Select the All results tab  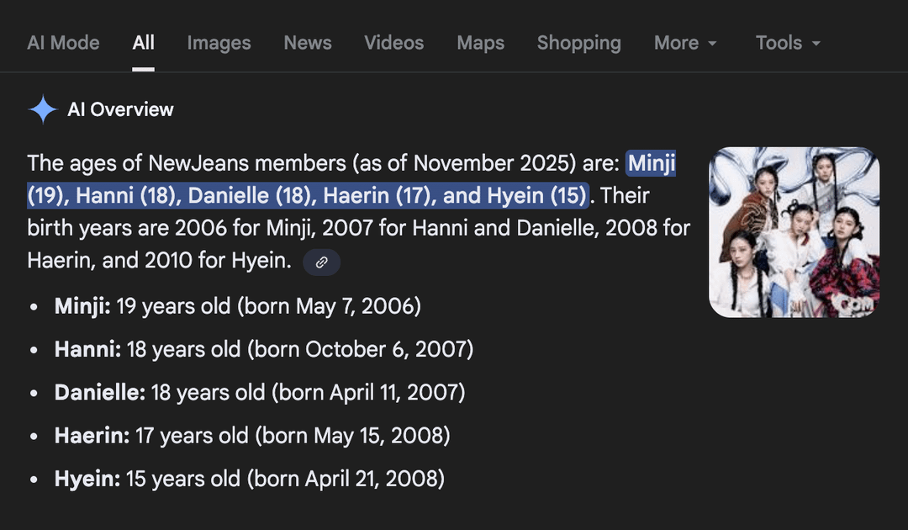pos(144,43)
